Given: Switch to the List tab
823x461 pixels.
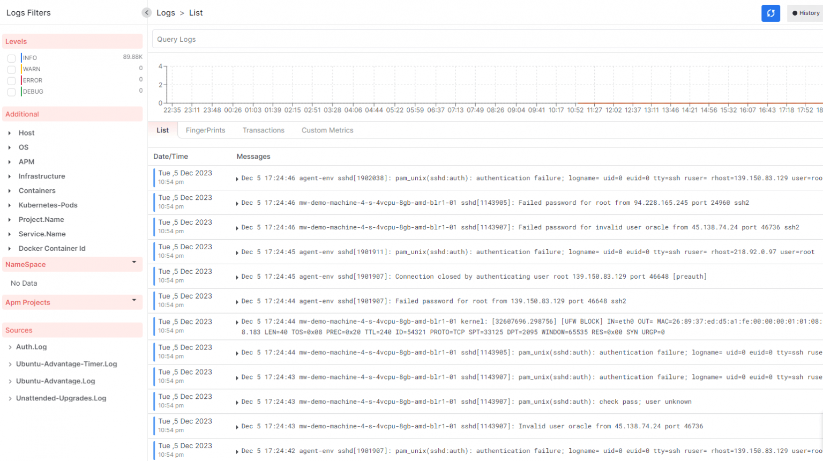Looking at the screenshot, I should (163, 130).
